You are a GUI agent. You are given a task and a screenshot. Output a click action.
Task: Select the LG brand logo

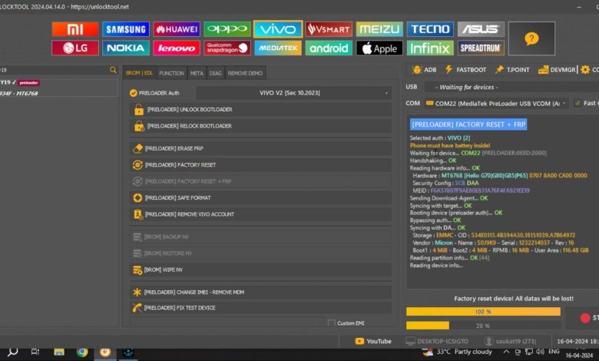tap(75, 48)
